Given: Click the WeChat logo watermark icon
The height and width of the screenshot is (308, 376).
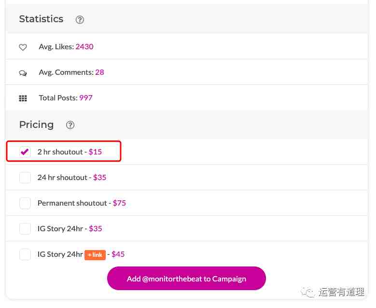Looking at the screenshot, I should pyautogui.click(x=307, y=292).
